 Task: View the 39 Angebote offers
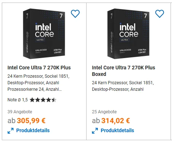[20, 112]
